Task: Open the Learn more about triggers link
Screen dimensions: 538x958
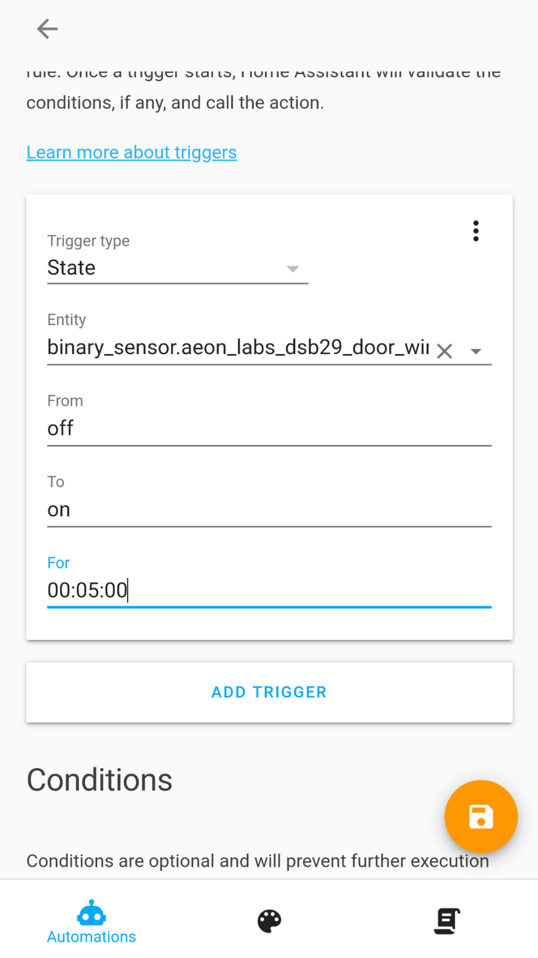Action: [131, 152]
